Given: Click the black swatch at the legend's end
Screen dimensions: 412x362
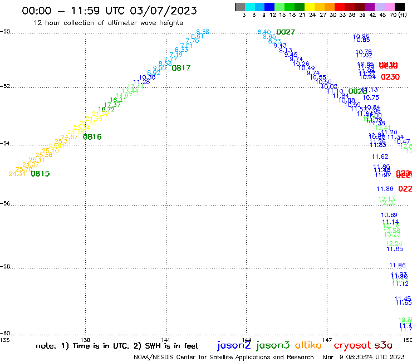Looking at the screenshot, I should coord(400,7).
